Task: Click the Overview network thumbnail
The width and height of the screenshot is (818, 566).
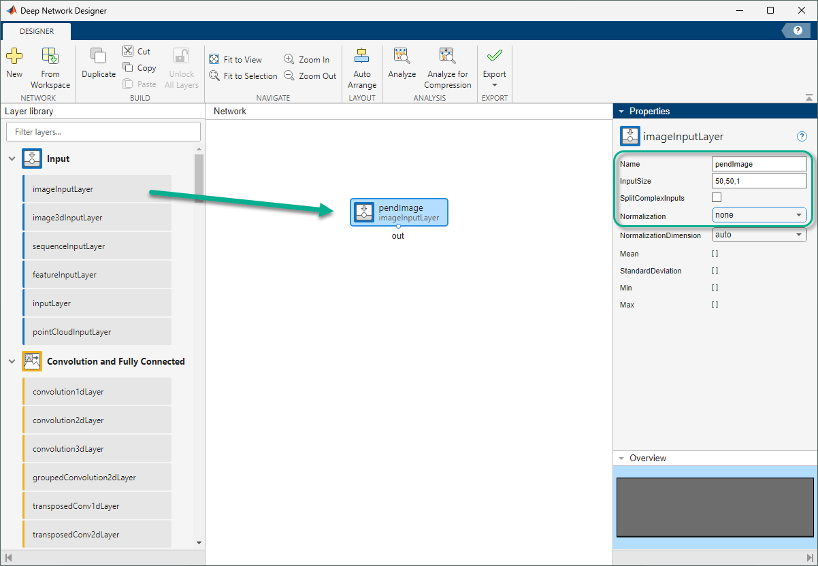Action: (x=715, y=507)
